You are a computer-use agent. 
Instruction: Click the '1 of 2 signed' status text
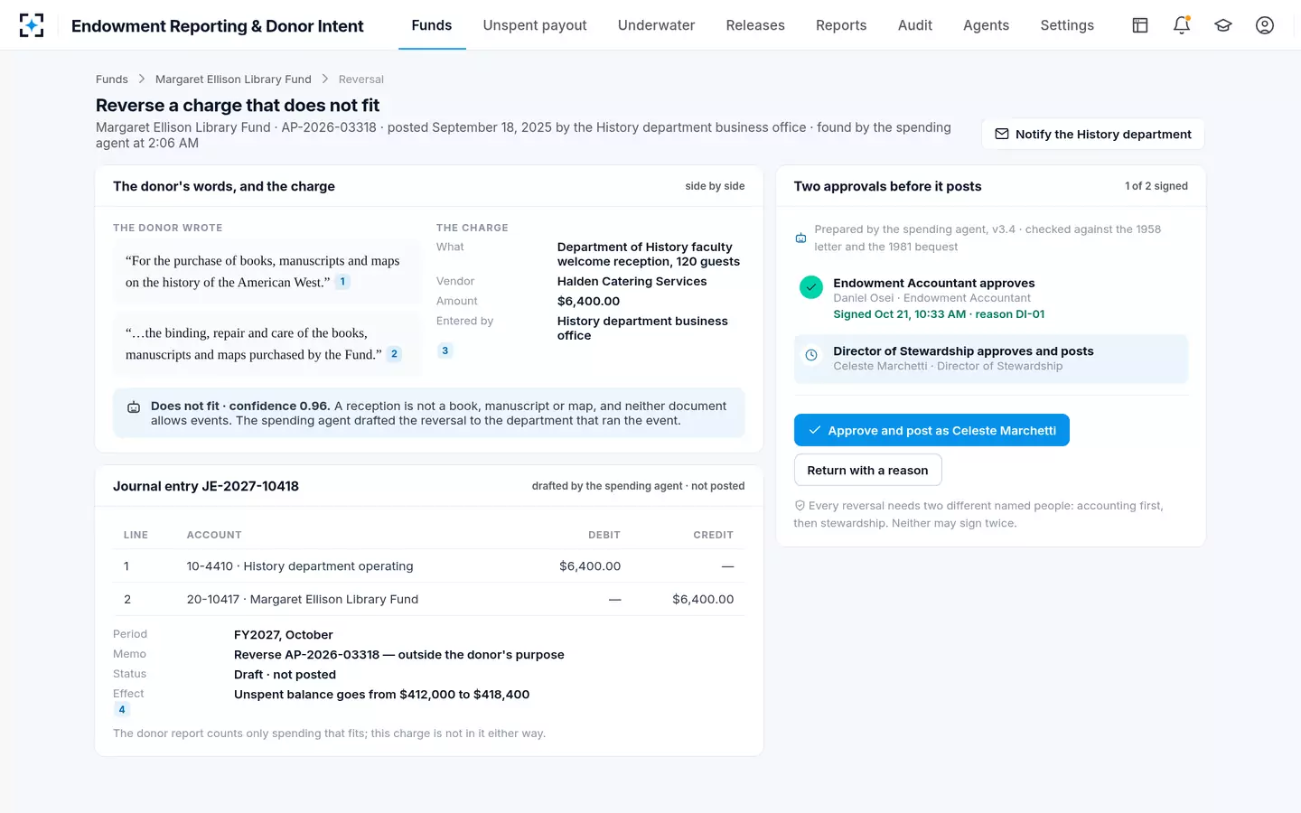pos(1156,186)
